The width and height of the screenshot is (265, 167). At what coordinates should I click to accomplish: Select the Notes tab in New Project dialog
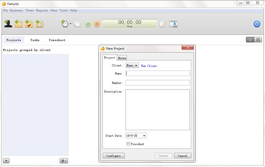tap(122, 58)
